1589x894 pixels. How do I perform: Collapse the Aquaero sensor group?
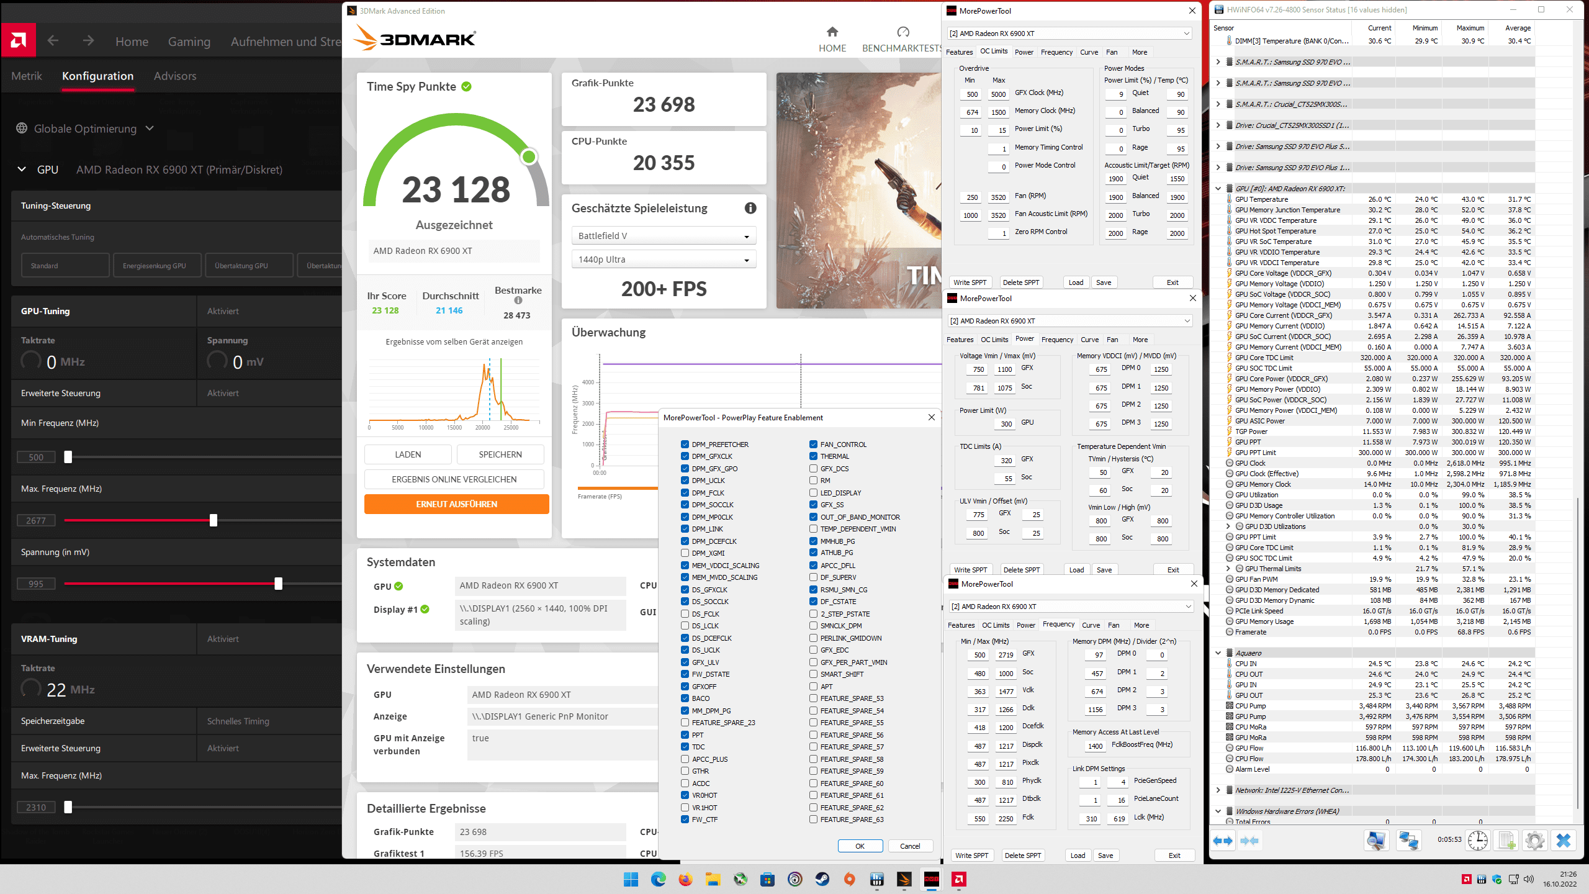[x=1218, y=653]
